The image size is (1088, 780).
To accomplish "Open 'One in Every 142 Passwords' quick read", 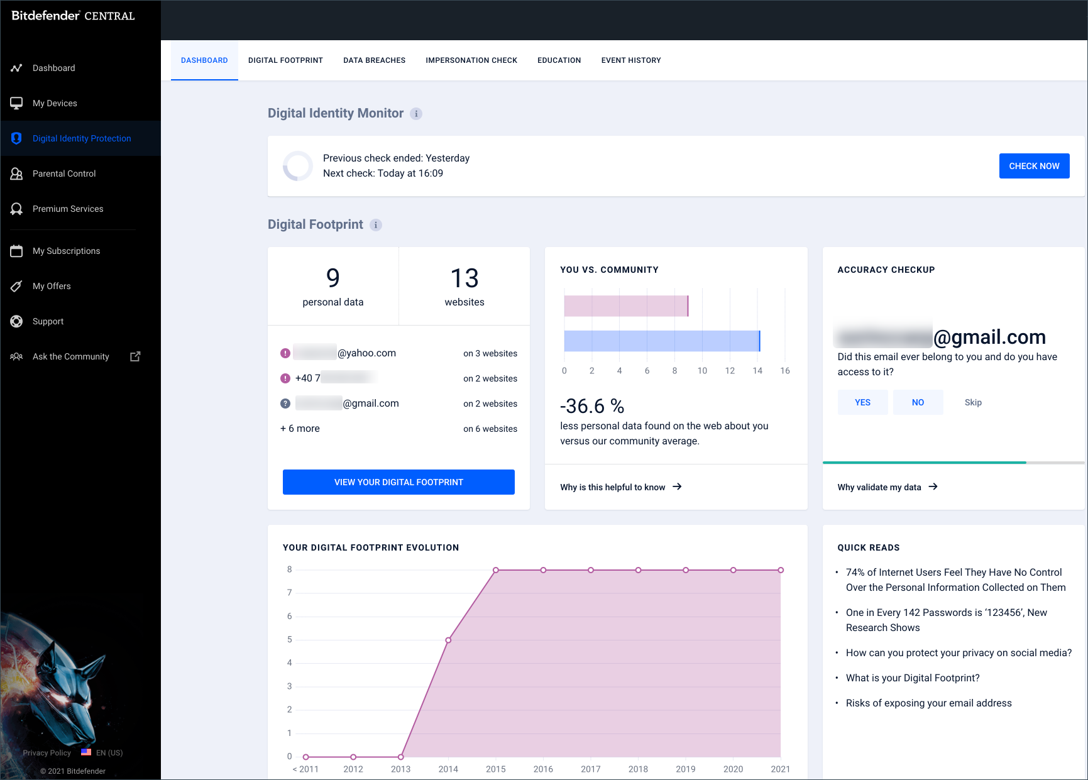I will [947, 620].
